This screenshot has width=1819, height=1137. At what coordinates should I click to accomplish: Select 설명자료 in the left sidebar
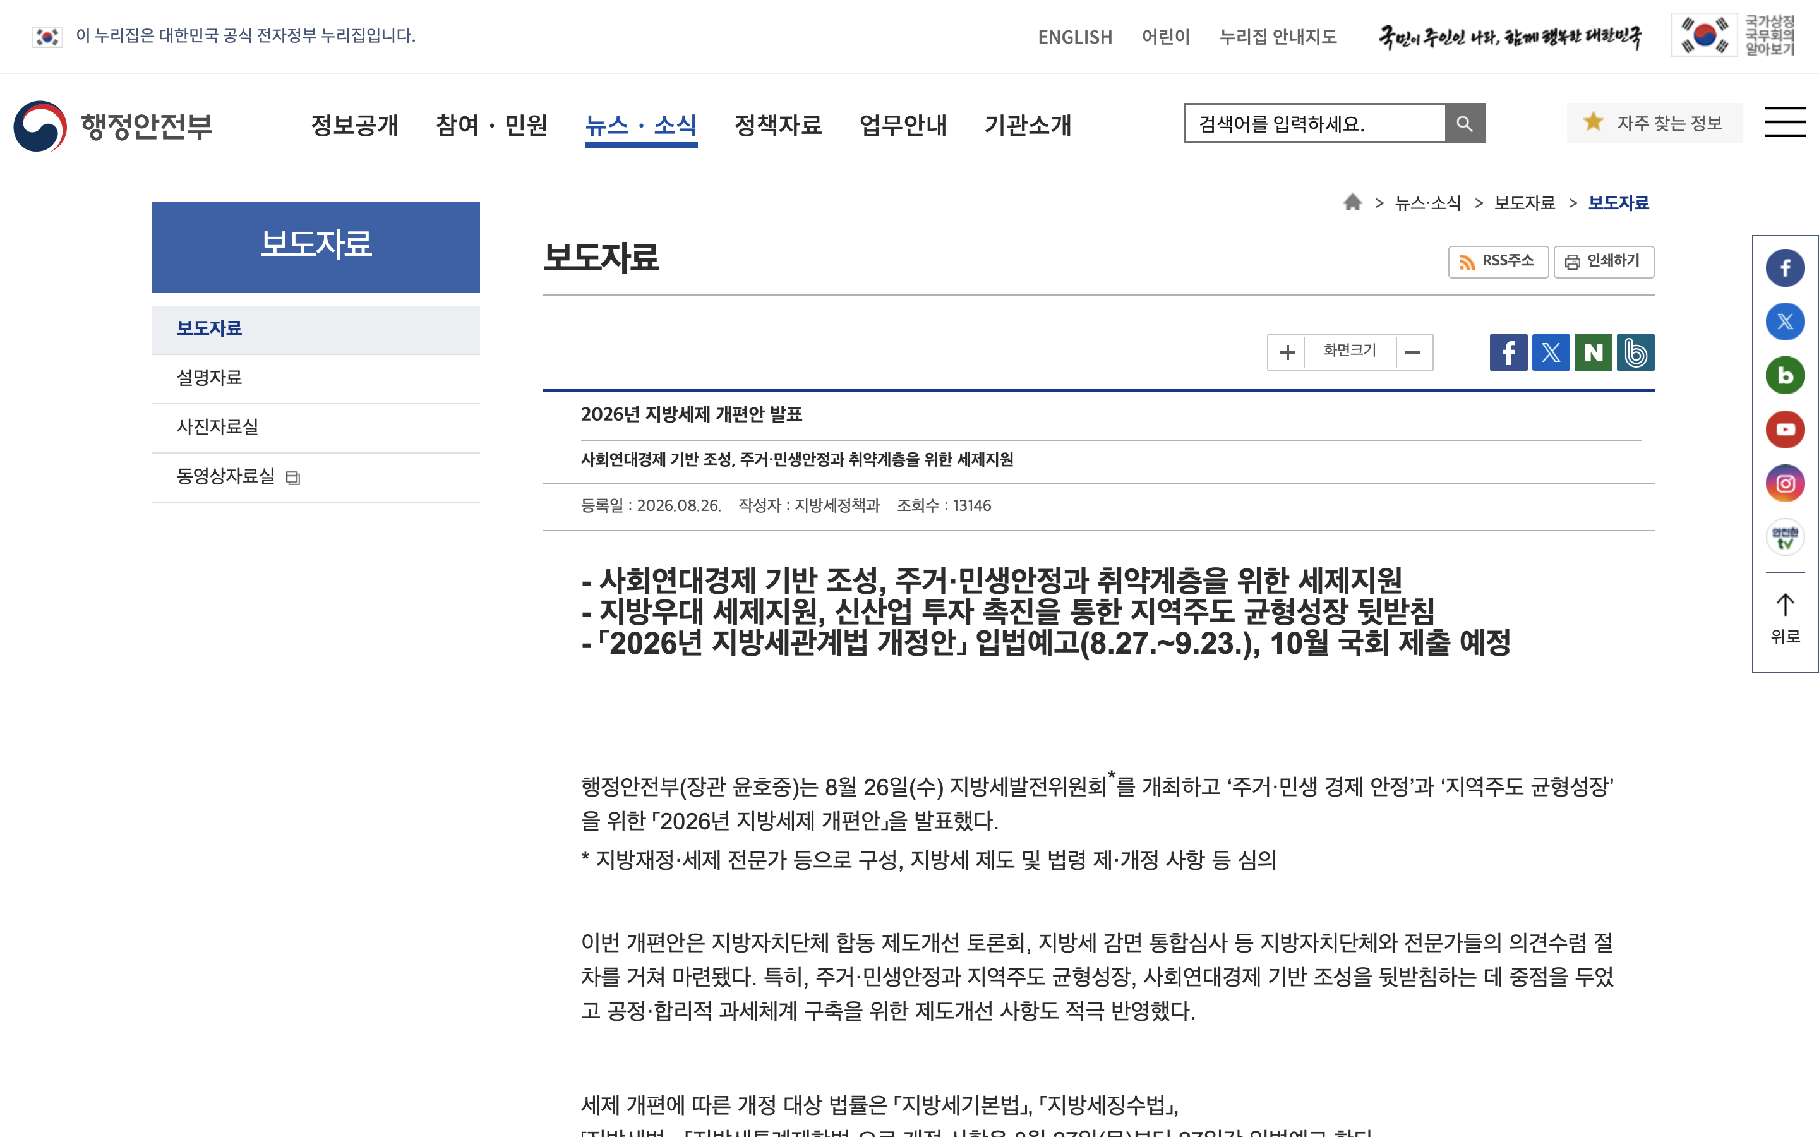[316, 378]
